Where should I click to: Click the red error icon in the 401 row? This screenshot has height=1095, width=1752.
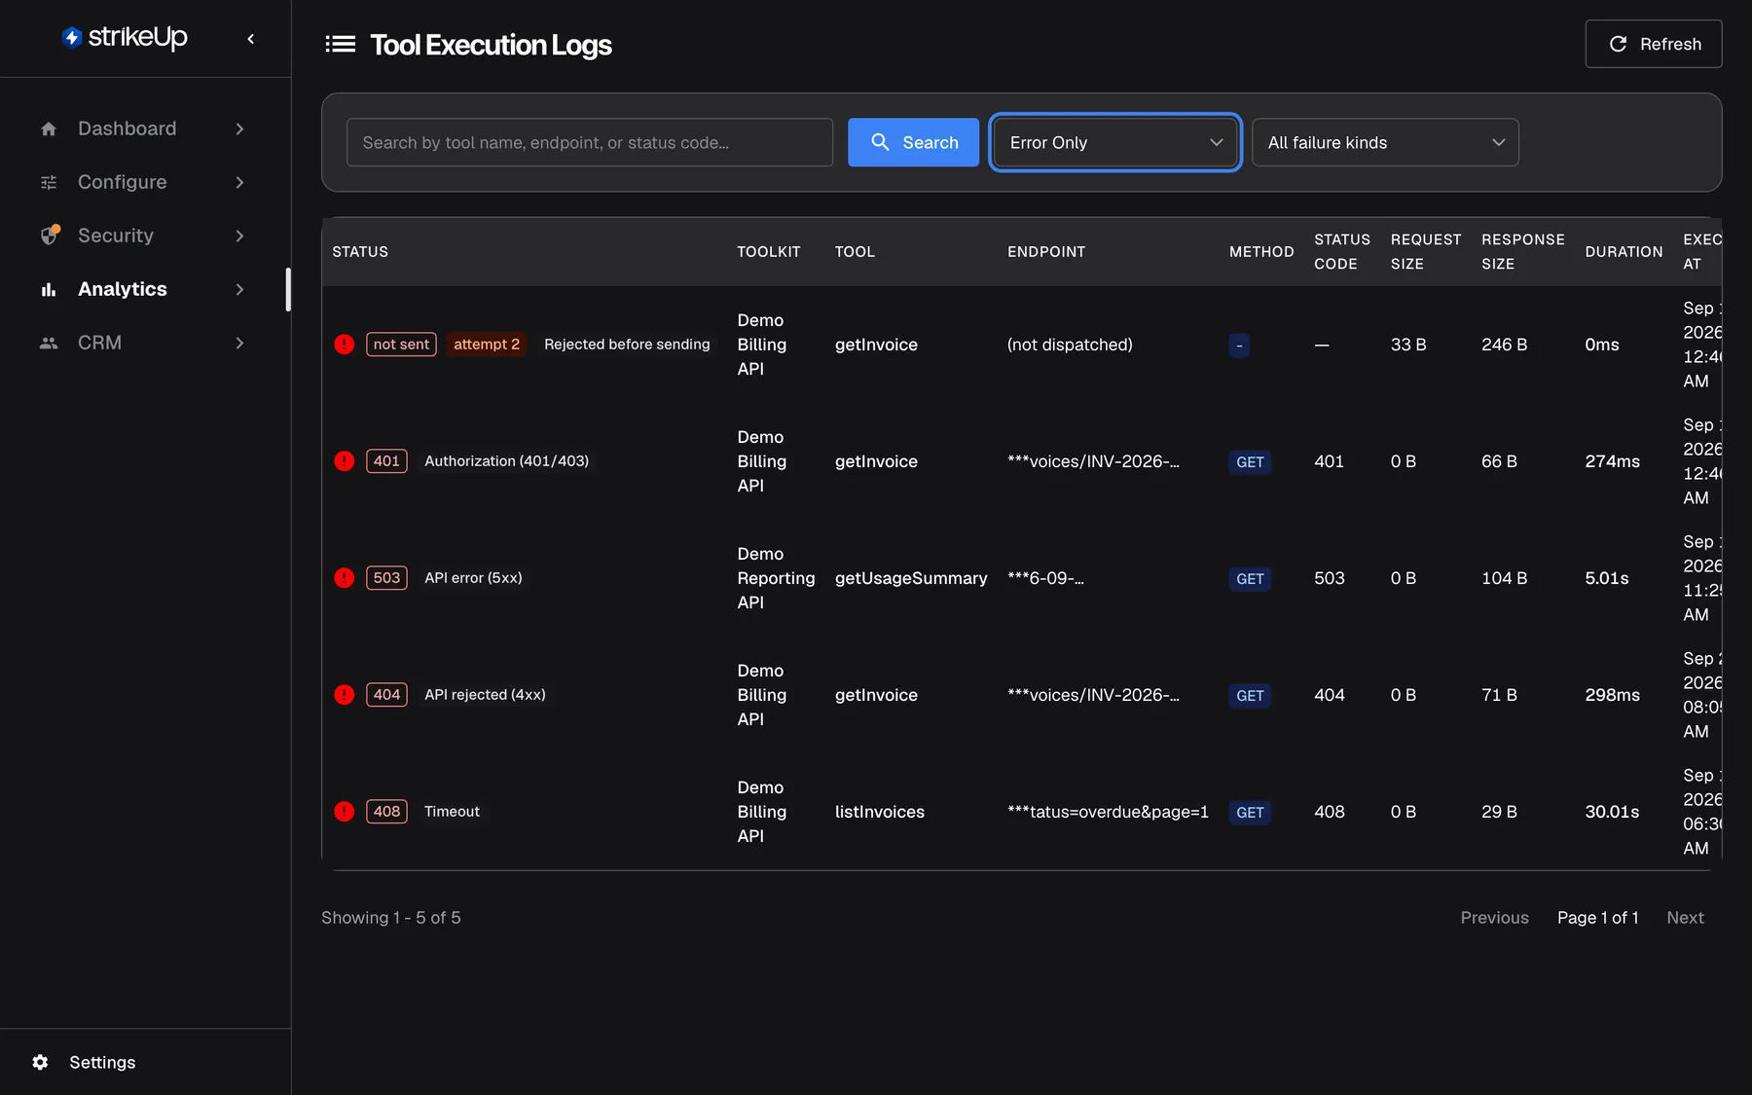(x=344, y=461)
